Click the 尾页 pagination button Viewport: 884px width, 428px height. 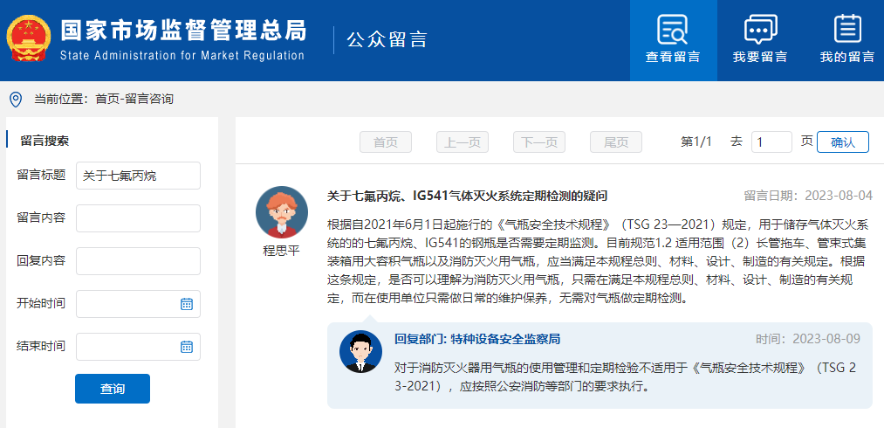point(615,142)
